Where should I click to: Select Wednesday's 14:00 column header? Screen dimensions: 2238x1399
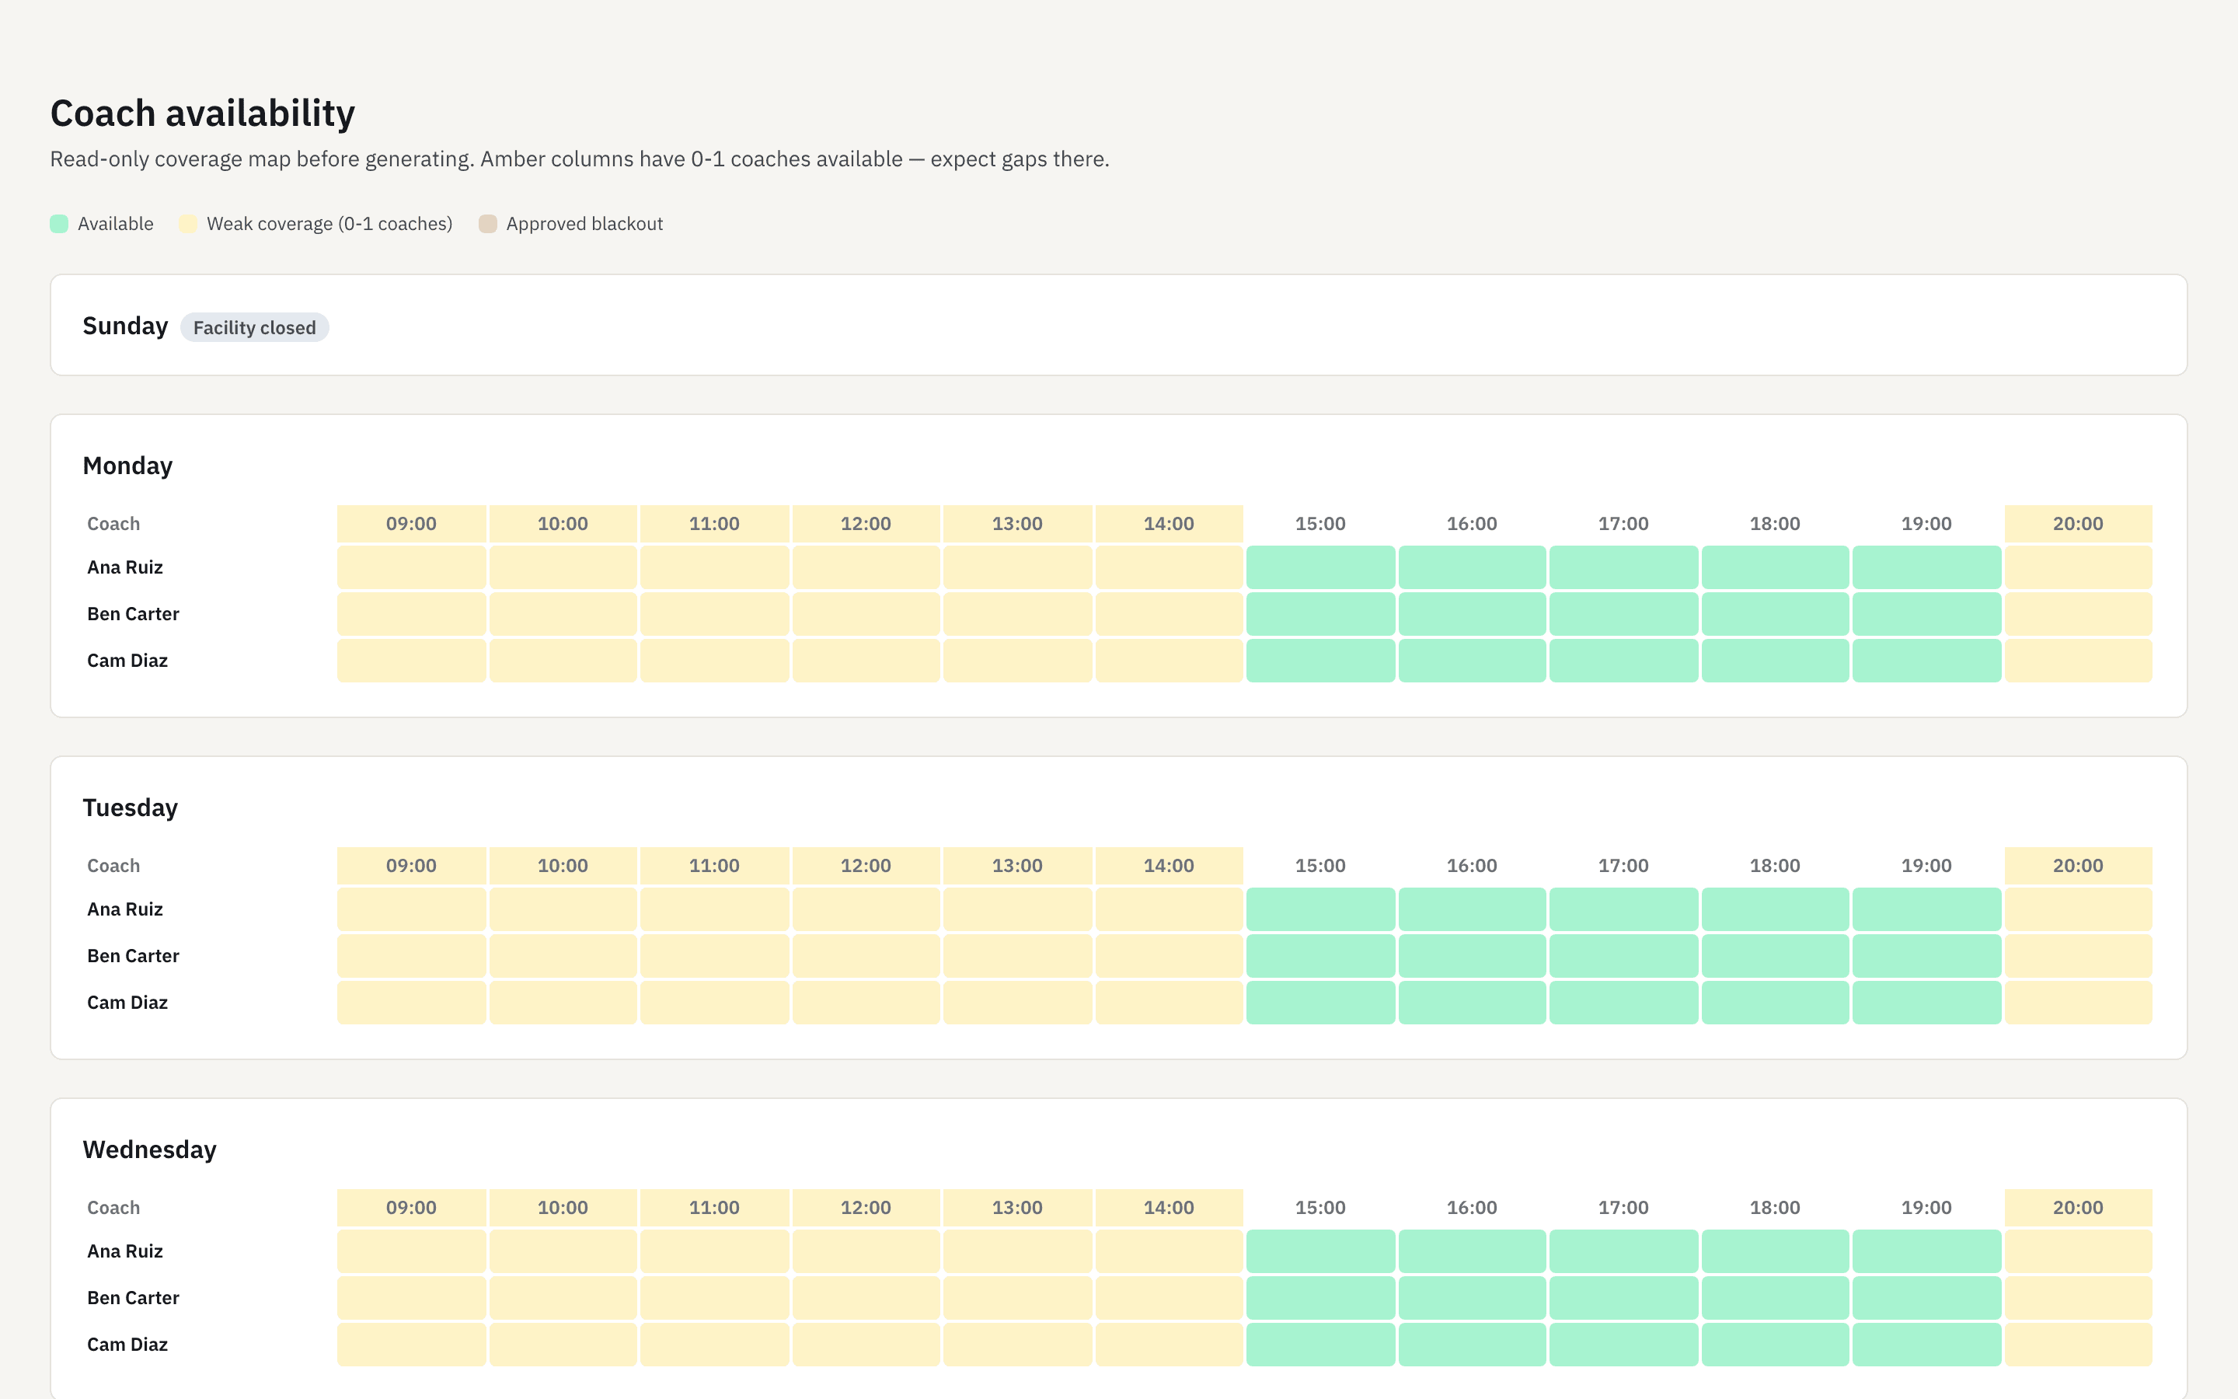pyautogui.click(x=1169, y=1208)
